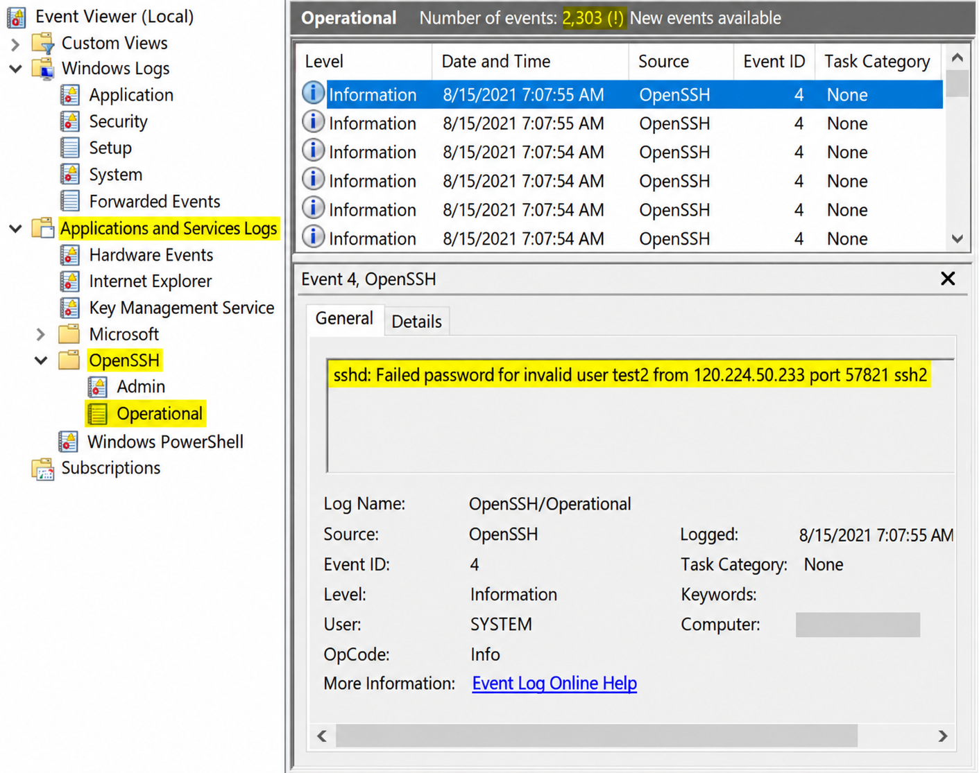Sort events by Task Category column

(x=878, y=62)
